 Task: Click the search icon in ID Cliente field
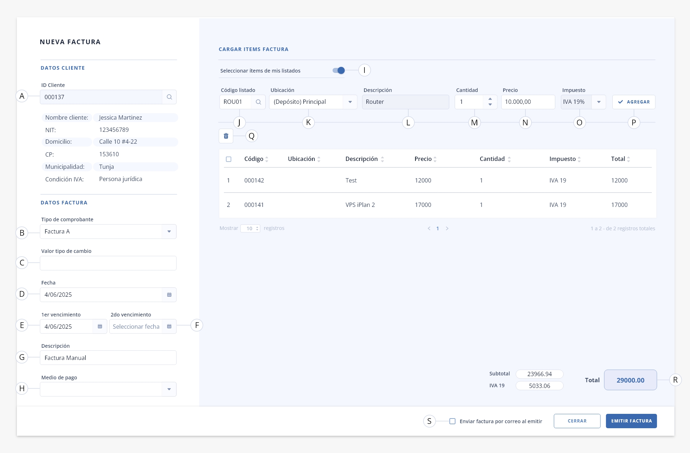point(169,97)
